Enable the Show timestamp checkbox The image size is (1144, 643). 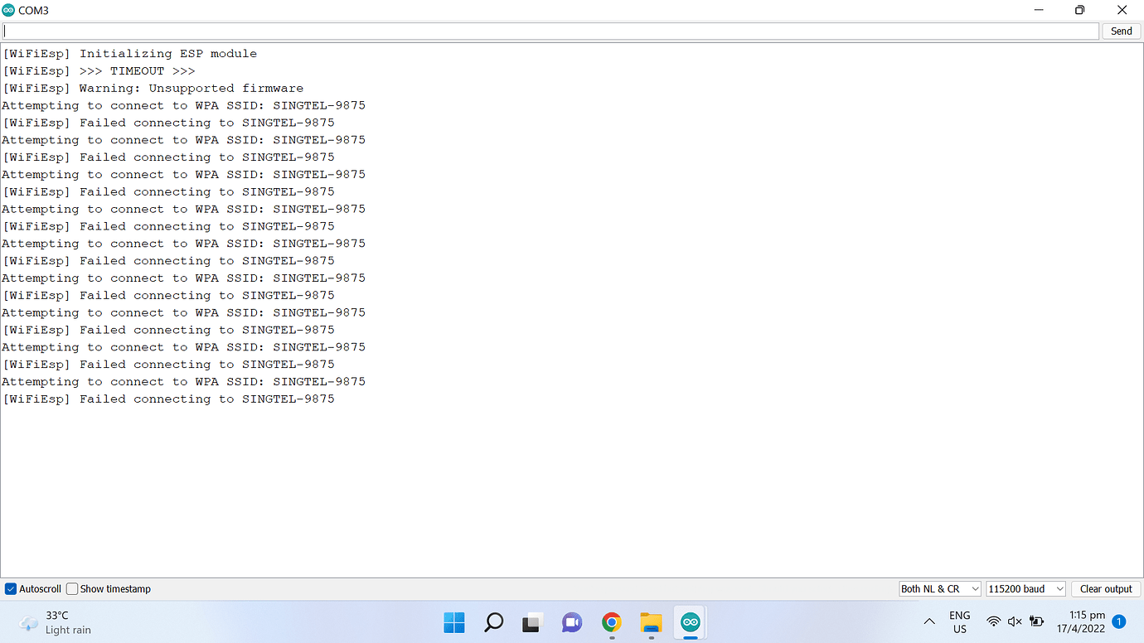coord(71,588)
